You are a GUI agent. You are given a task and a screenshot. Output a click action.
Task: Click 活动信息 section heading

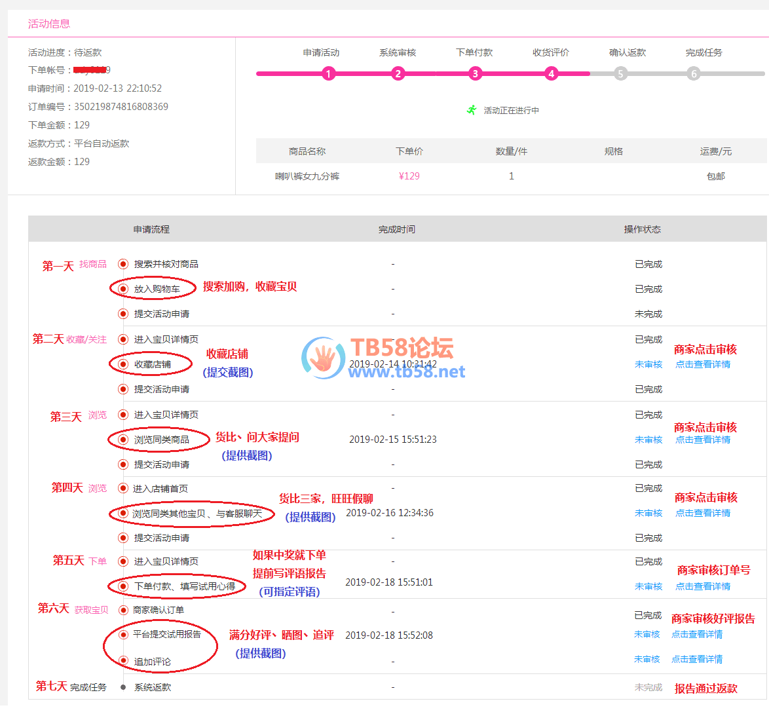(48, 24)
